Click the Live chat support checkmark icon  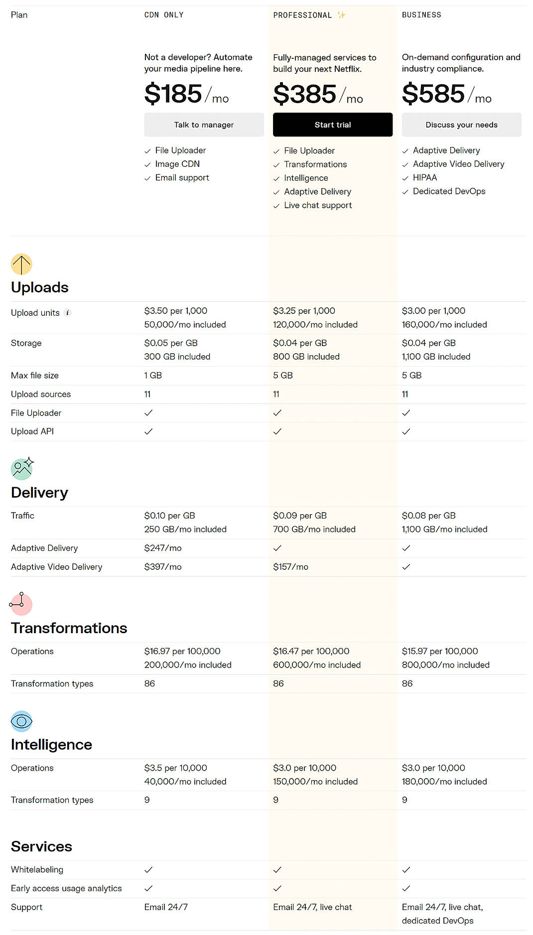pos(276,205)
